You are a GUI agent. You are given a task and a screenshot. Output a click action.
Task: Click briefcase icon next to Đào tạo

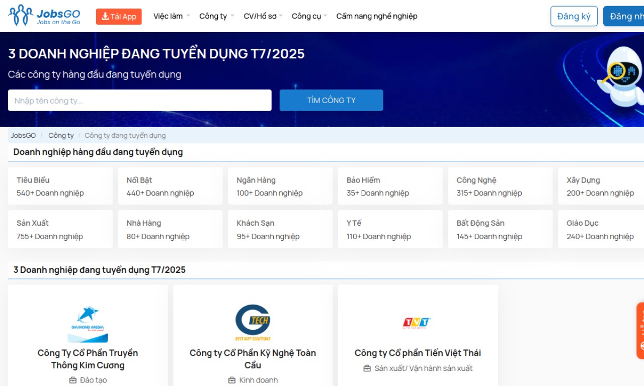(73, 380)
